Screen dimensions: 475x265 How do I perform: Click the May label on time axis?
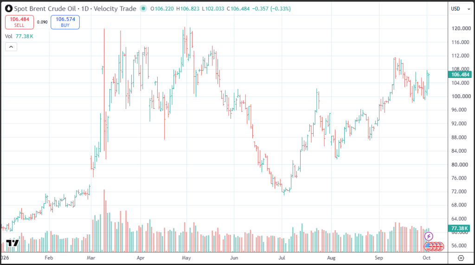point(186,258)
